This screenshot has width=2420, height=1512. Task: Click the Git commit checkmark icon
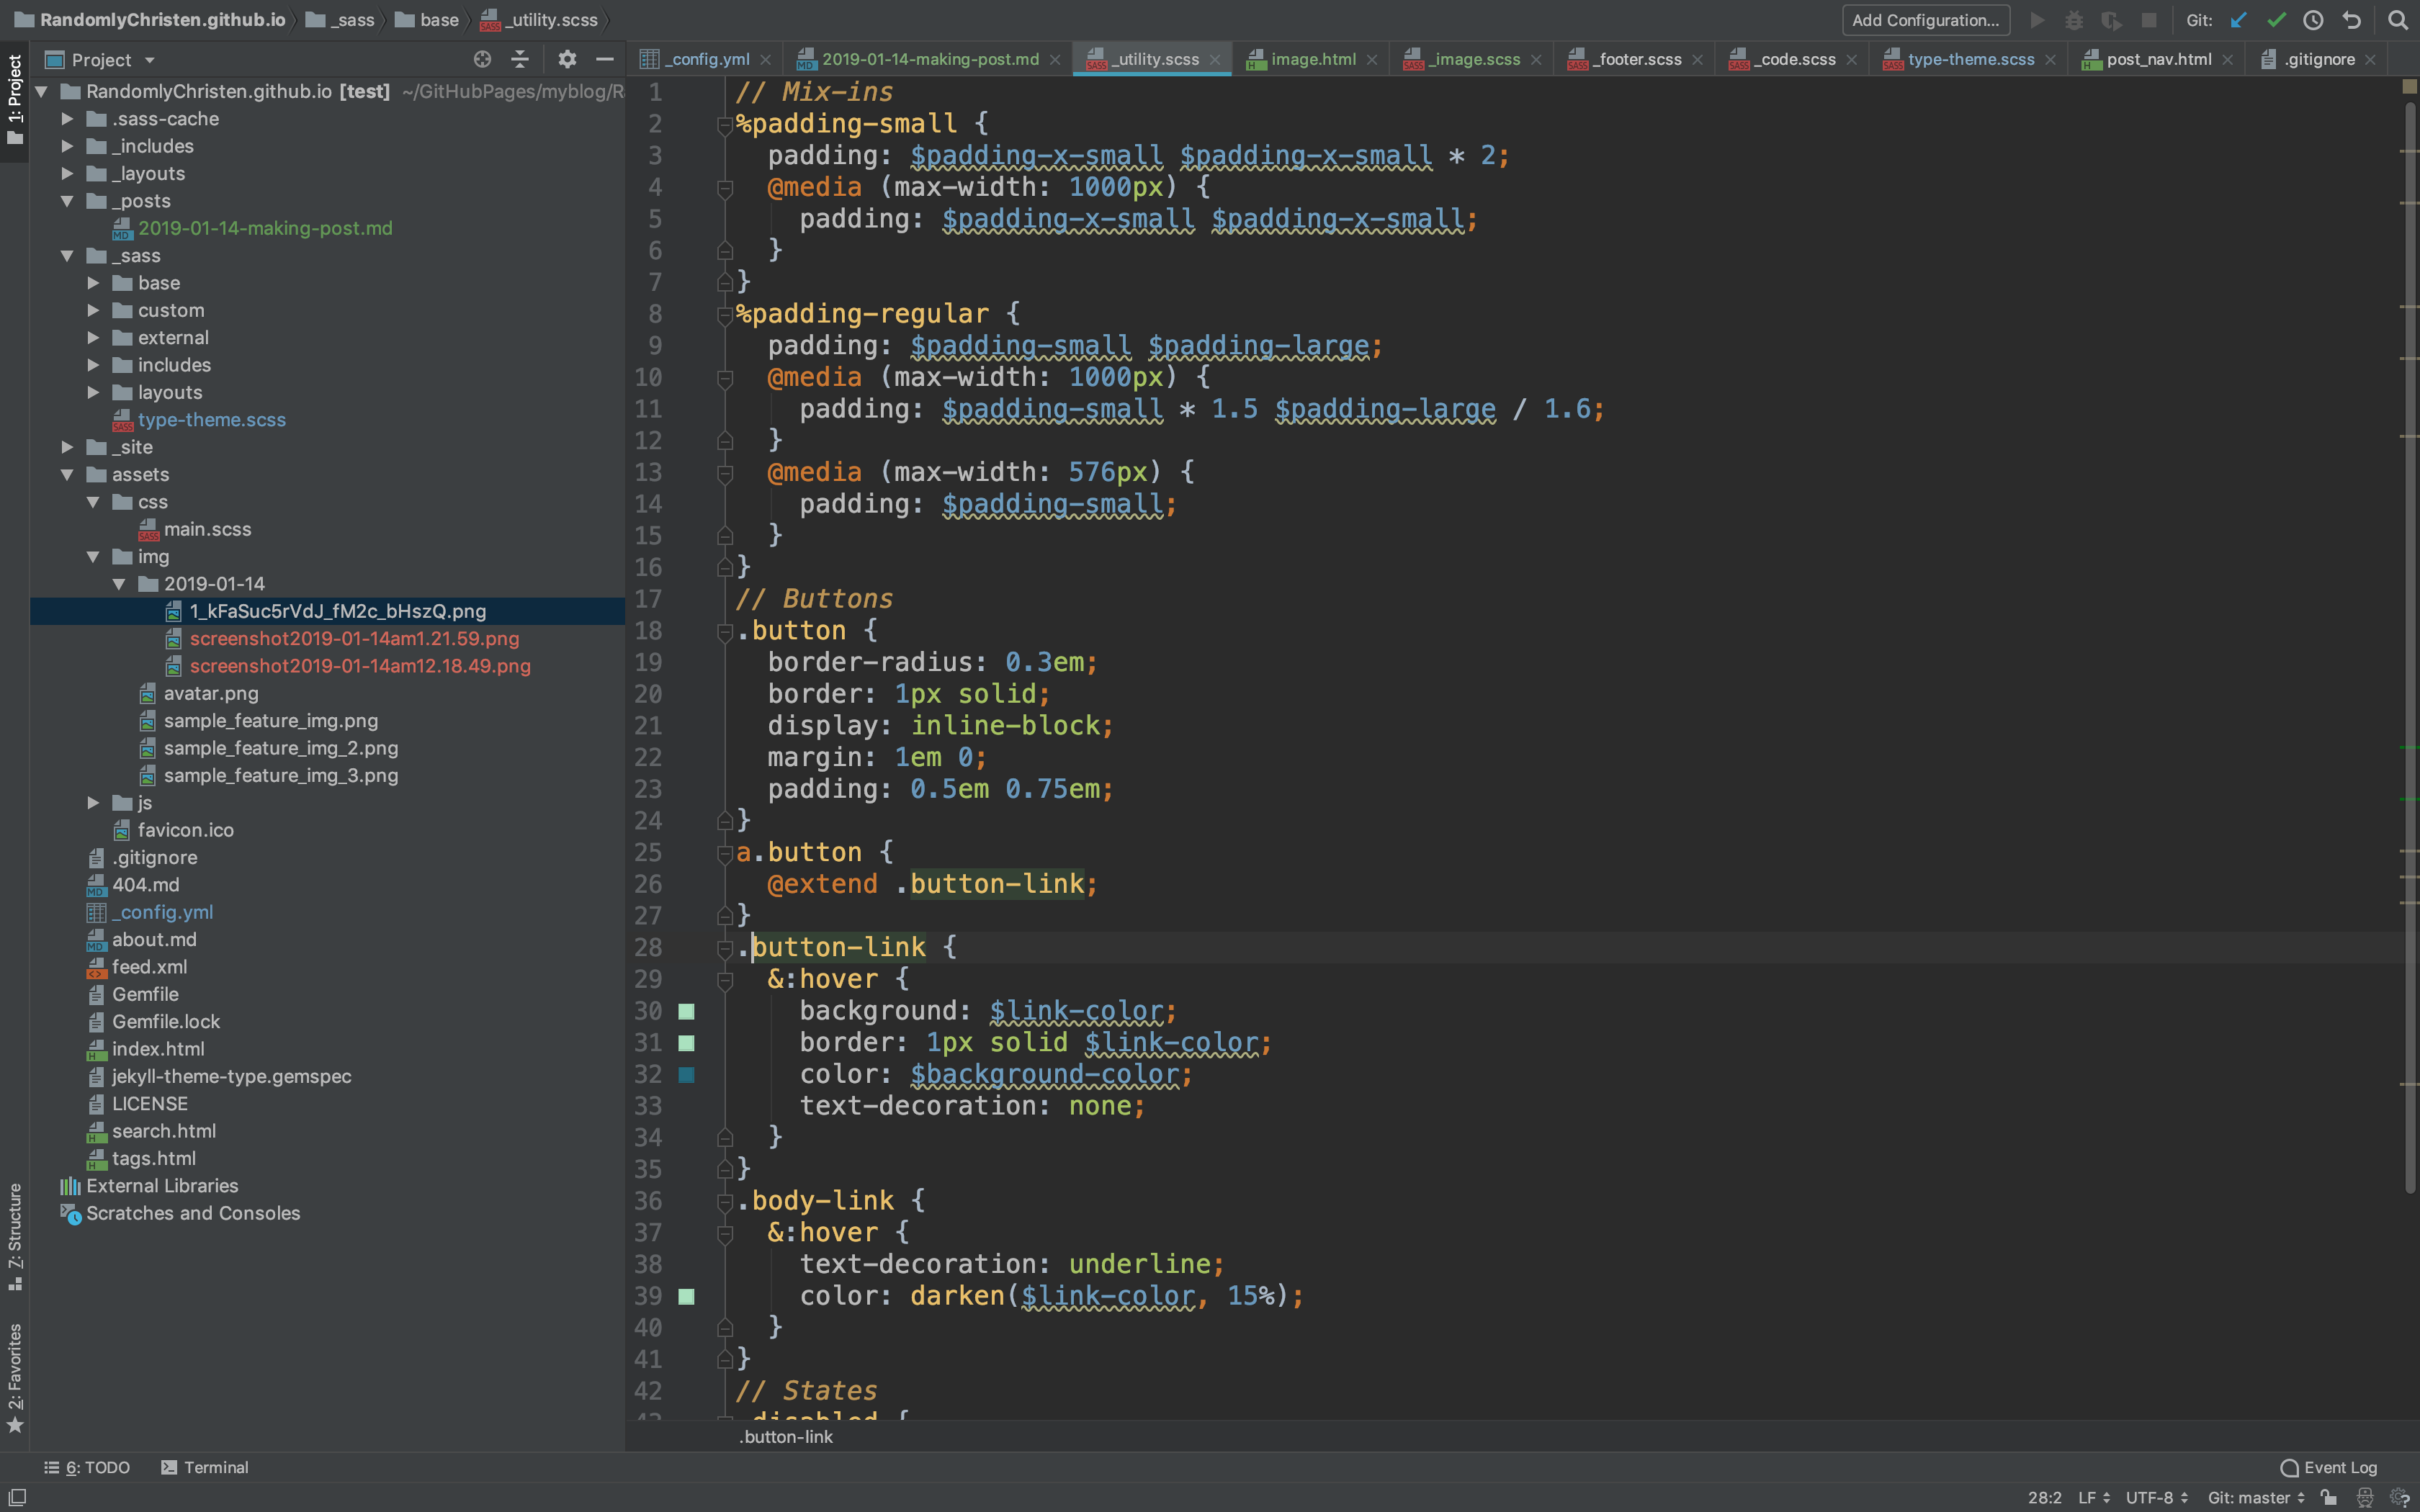[2276, 20]
